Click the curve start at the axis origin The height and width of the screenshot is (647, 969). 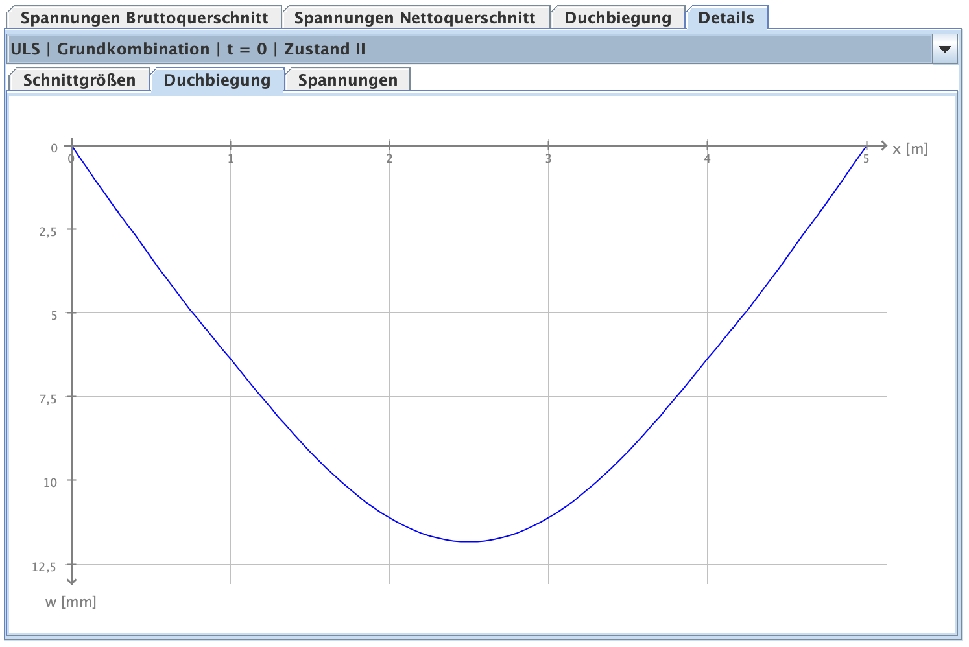pos(72,146)
